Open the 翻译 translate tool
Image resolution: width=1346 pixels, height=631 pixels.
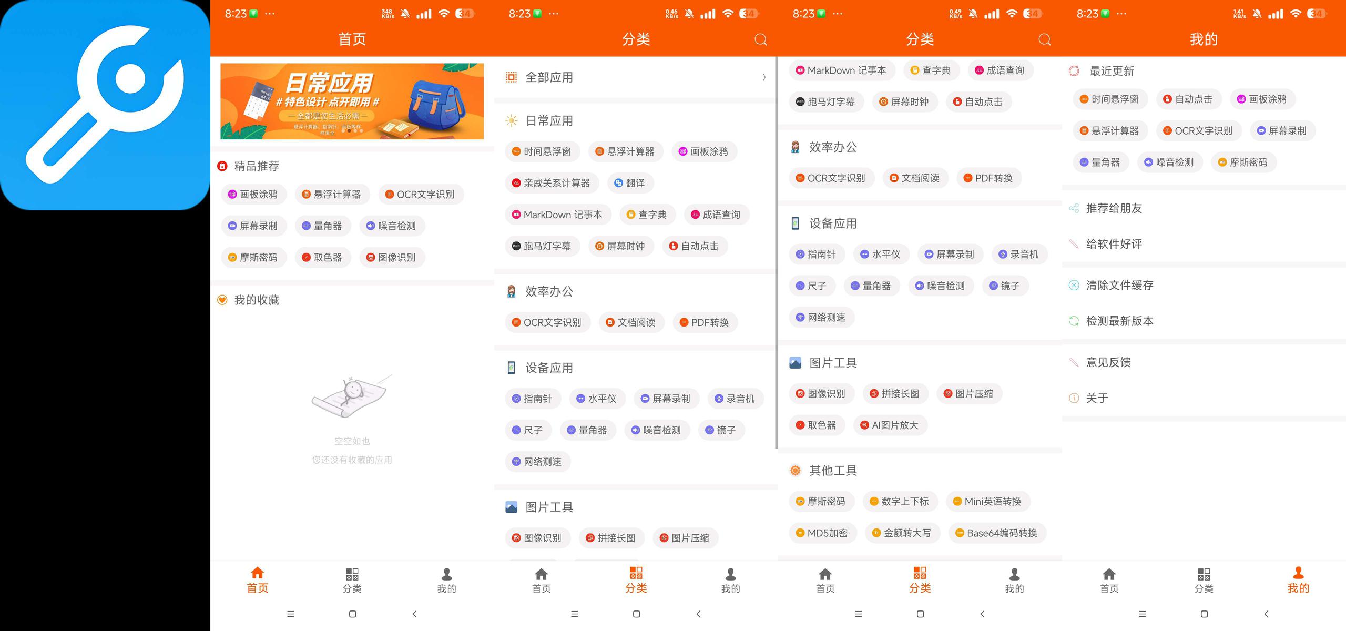click(630, 183)
